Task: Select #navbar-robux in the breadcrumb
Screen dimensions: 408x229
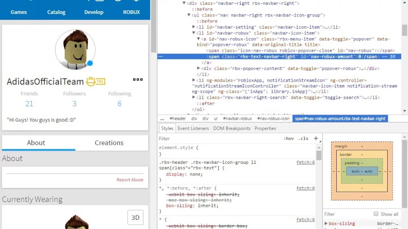Action: [x=237, y=119]
